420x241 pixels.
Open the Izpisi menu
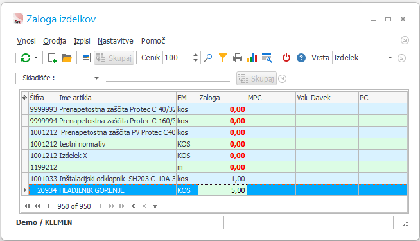(x=82, y=41)
